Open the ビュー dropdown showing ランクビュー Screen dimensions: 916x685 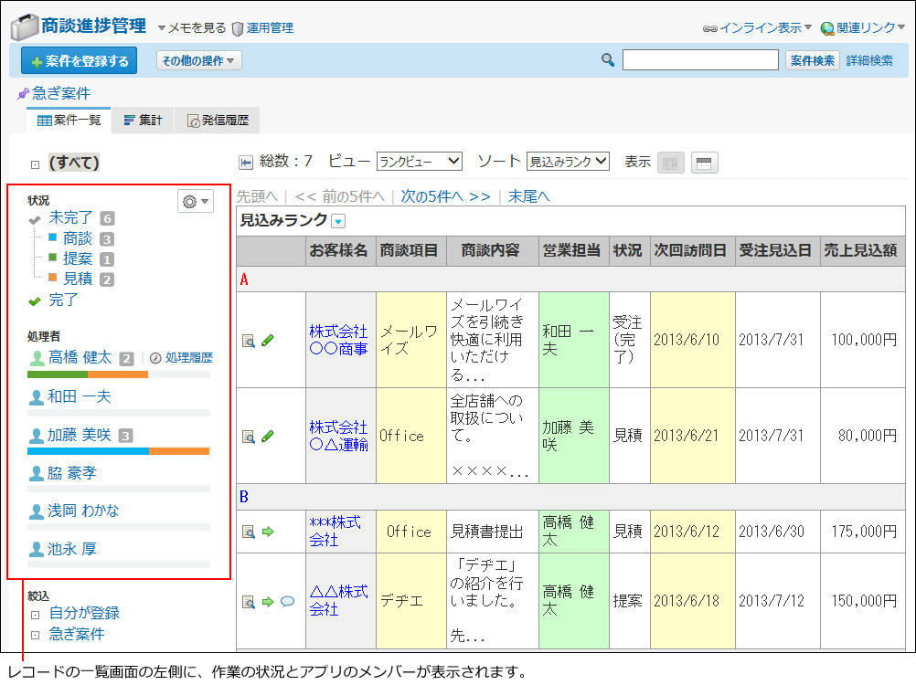point(420,162)
